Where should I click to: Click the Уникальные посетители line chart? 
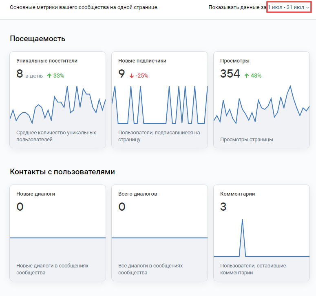[57, 105]
